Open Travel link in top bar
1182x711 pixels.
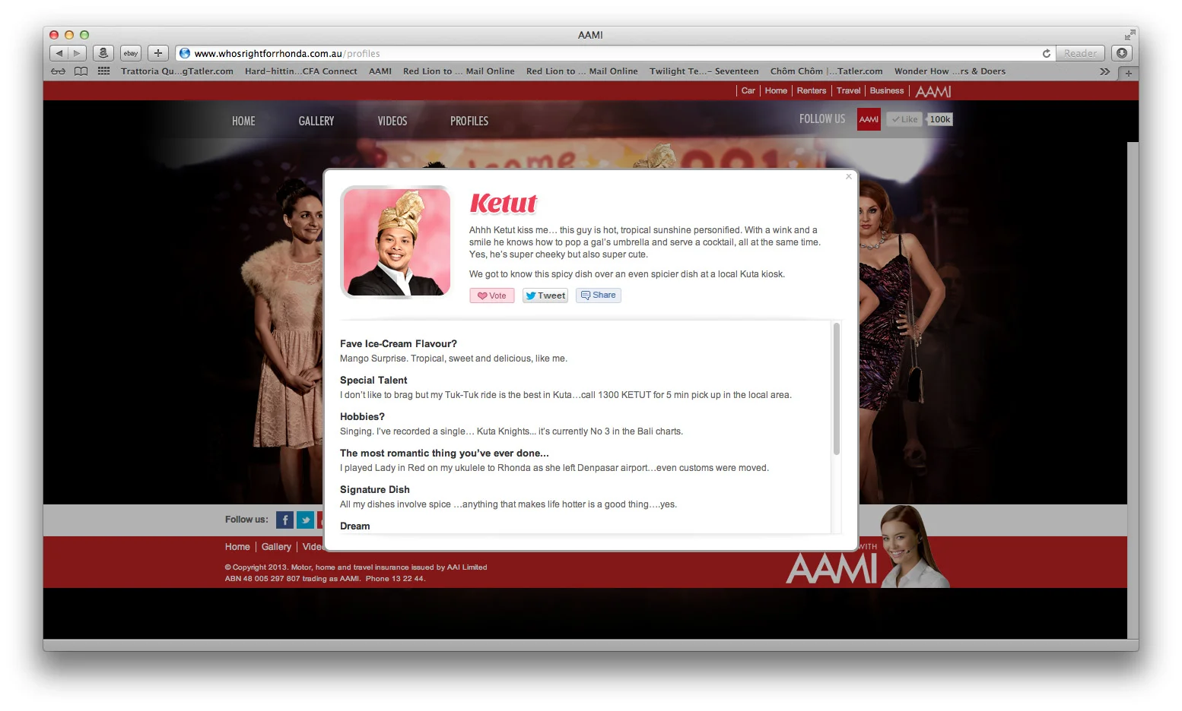coord(848,90)
